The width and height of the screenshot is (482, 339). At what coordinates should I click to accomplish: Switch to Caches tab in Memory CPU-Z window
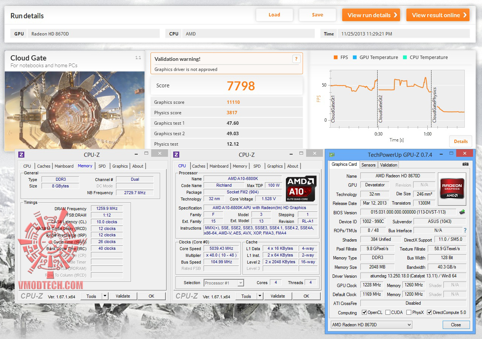[x=44, y=166]
